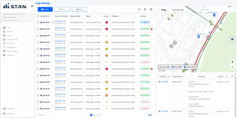
Task: Click the Type column header
Action: coord(88,16)
